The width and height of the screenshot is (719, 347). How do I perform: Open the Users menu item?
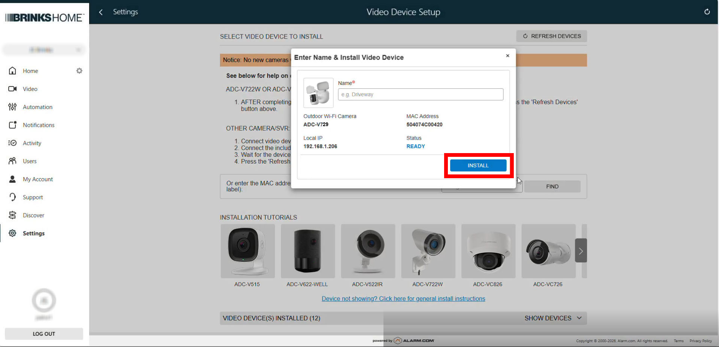(30, 161)
